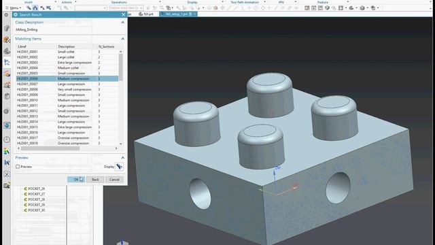Click the Milling_Drilling class description text

(27, 30)
